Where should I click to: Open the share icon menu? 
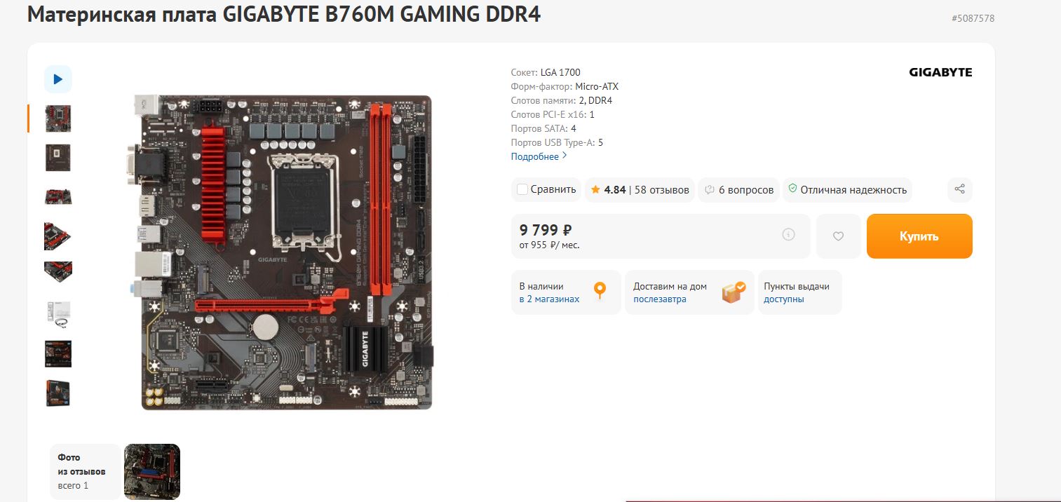coord(960,189)
